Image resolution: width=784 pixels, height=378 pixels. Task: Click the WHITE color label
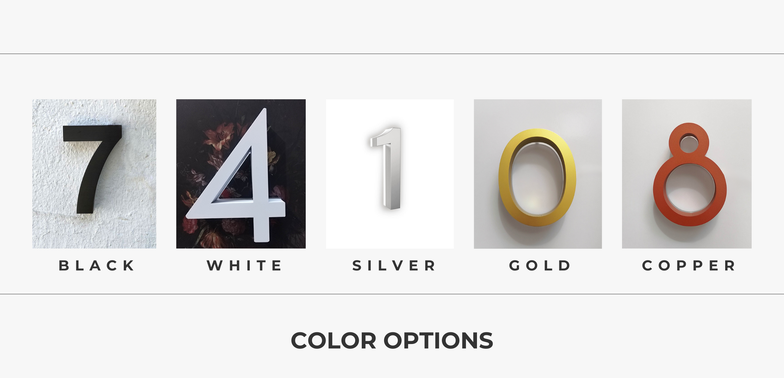click(x=245, y=266)
